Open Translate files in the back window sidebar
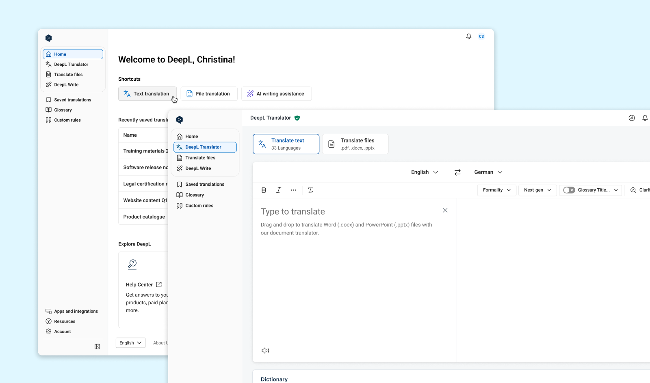The width and height of the screenshot is (650, 383). coord(73,75)
